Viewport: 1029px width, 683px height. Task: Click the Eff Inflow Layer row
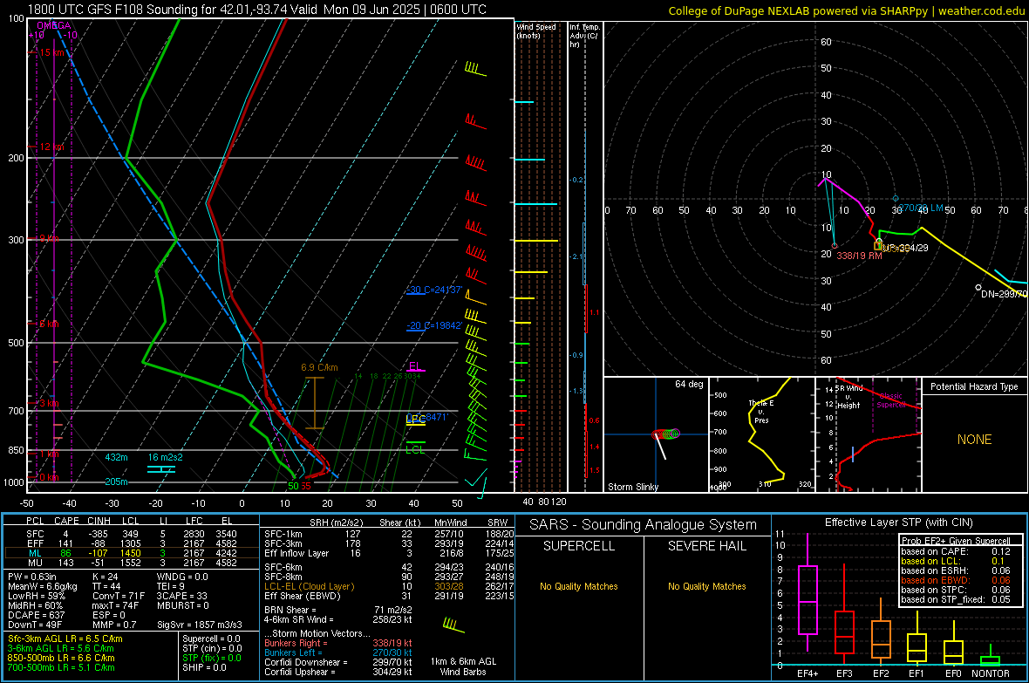(x=389, y=553)
